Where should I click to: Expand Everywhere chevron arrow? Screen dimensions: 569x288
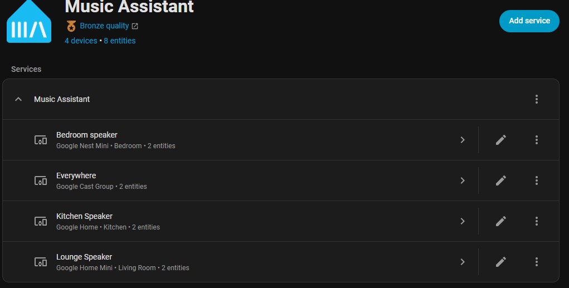[463, 180]
